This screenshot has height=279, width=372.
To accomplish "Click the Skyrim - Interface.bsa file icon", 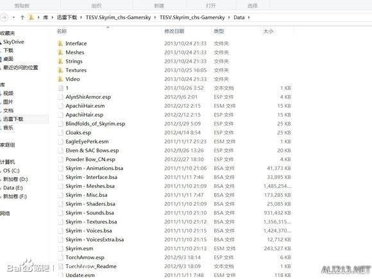I will pyautogui.click(x=61, y=177).
